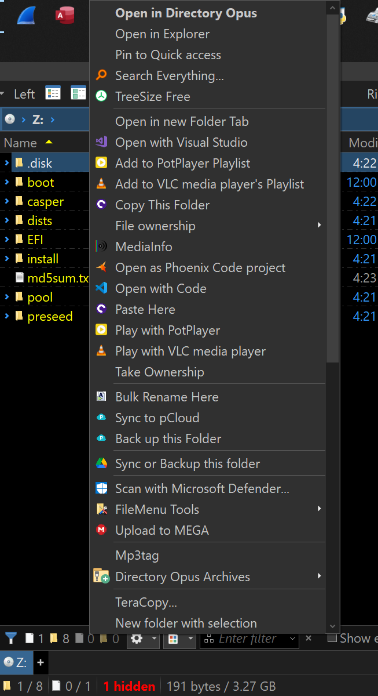Launch Microsoft Access from the toolbar
The height and width of the screenshot is (696, 378).
[x=65, y=16]
